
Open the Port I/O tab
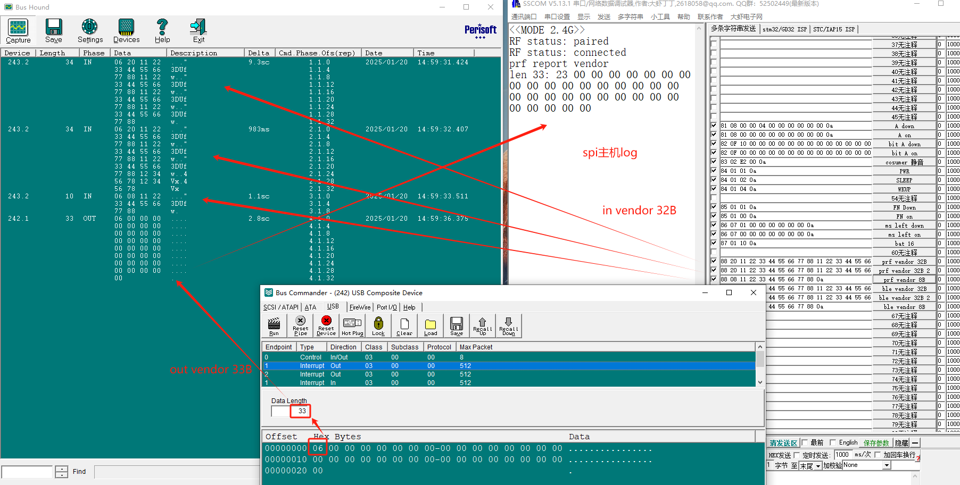pyautogui.click(x=387, y=307)
